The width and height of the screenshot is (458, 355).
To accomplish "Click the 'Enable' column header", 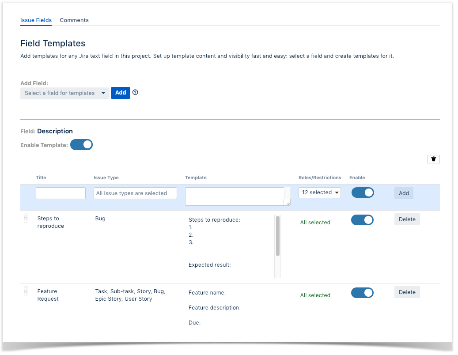I will click(x=357, y=177).
